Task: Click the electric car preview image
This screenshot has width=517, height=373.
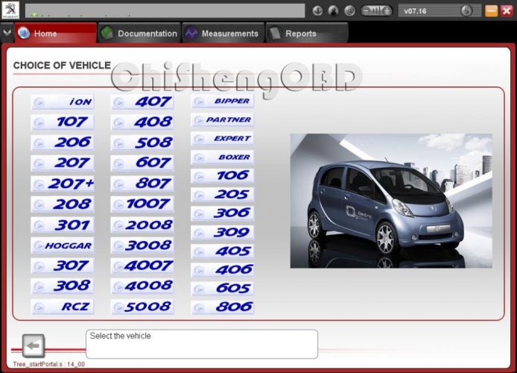Action: pos(390,201)
